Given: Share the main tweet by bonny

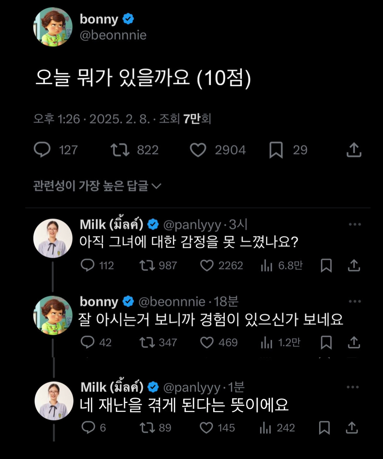Looking at the screenshot, I should click(354, 150).
